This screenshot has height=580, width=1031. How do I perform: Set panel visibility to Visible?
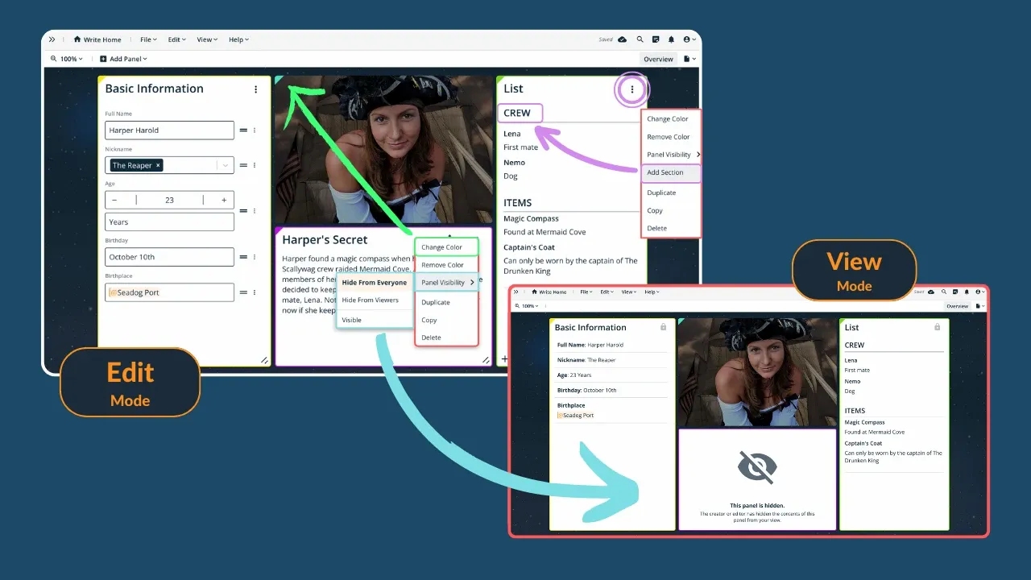[351, 320]
